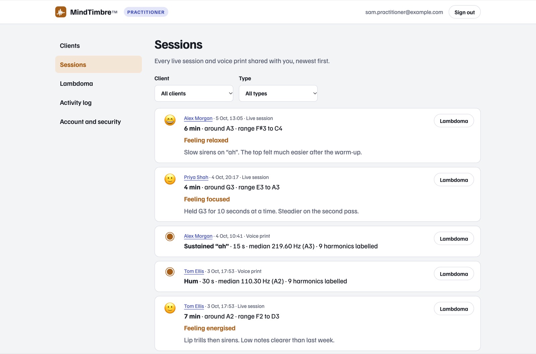The width and height of the screenshot is (536, 354).
Task: Open Account and security in the sidebar
Action: point(98,122)
